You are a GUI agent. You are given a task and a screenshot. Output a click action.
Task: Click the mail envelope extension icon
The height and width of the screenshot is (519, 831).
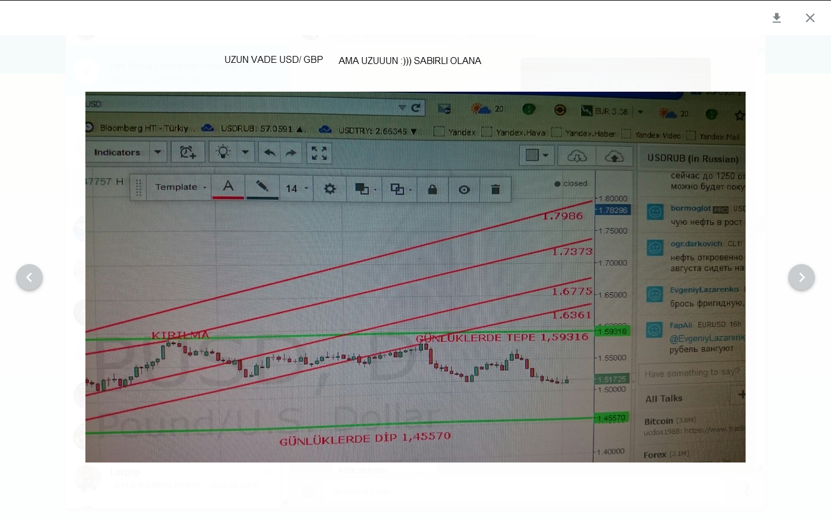(x=444, y=109)
